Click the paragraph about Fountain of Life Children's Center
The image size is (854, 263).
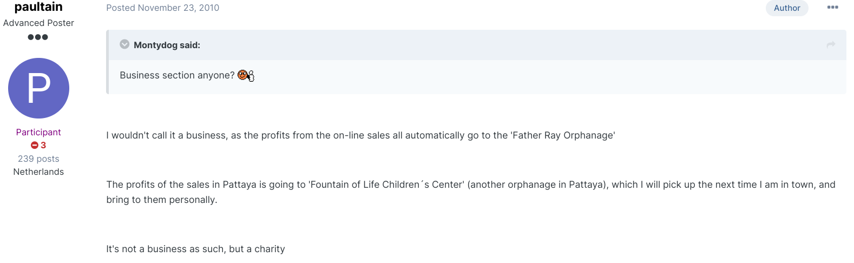click(471, 192)
